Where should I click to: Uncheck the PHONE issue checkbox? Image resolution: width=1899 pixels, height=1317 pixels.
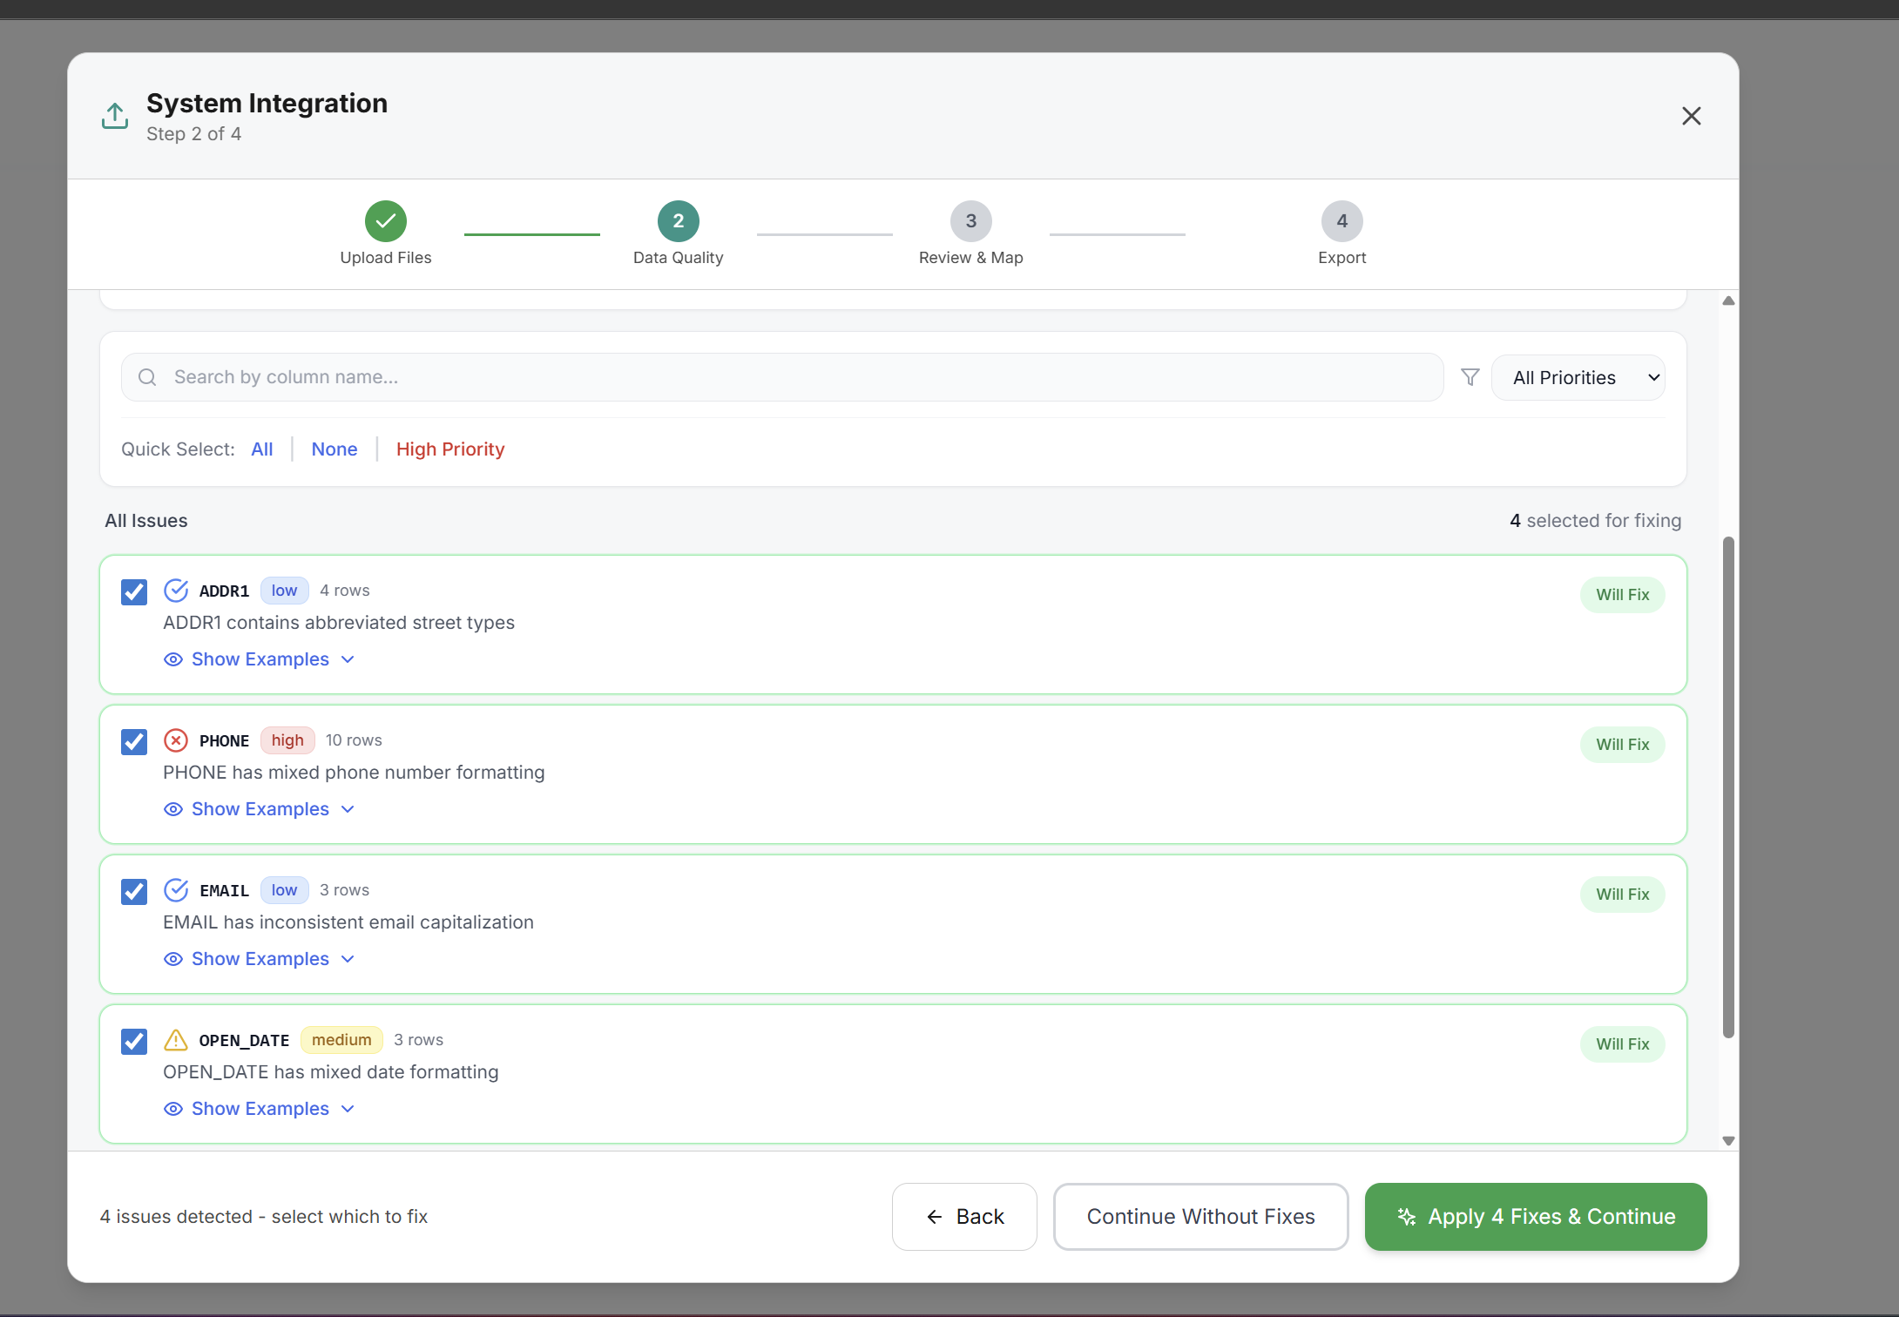[134, 742]
